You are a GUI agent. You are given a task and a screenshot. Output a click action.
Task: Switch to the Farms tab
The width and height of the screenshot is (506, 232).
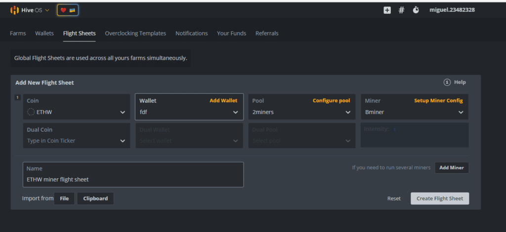(18, 33)
